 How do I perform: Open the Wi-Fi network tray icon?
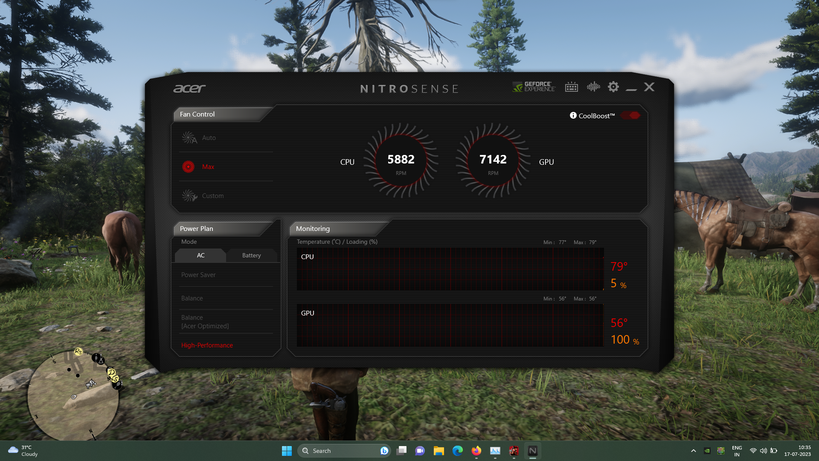pyautogui.click(x=753, y=451)
